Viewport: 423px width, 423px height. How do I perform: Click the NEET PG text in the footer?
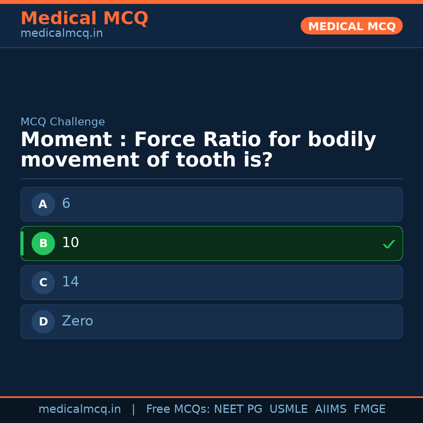(238, 409)
